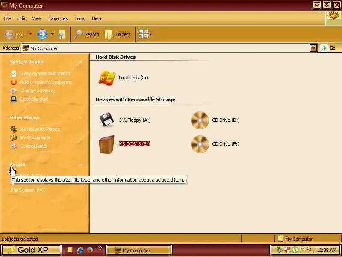342x257 pixels.
Task: Select the CD Drive (D:) disc icon
Action: coord(200,120)
